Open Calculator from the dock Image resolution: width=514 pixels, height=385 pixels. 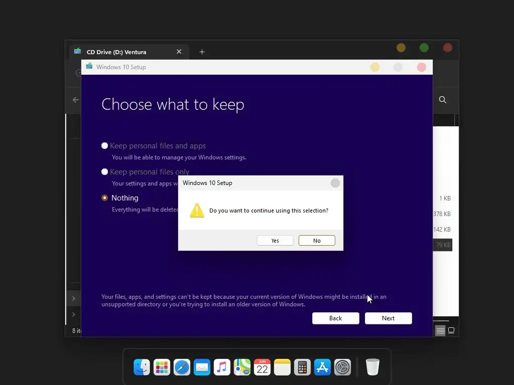coord(302,367)
